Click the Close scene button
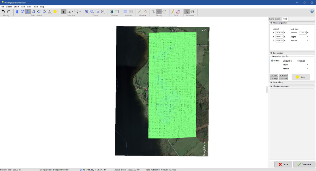The width and height of the screenshot is (316, 171). (x=302, y=164)
